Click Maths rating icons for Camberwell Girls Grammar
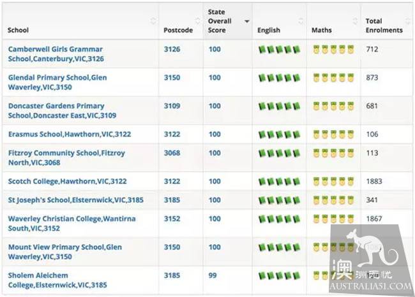 tap(333, 50)
